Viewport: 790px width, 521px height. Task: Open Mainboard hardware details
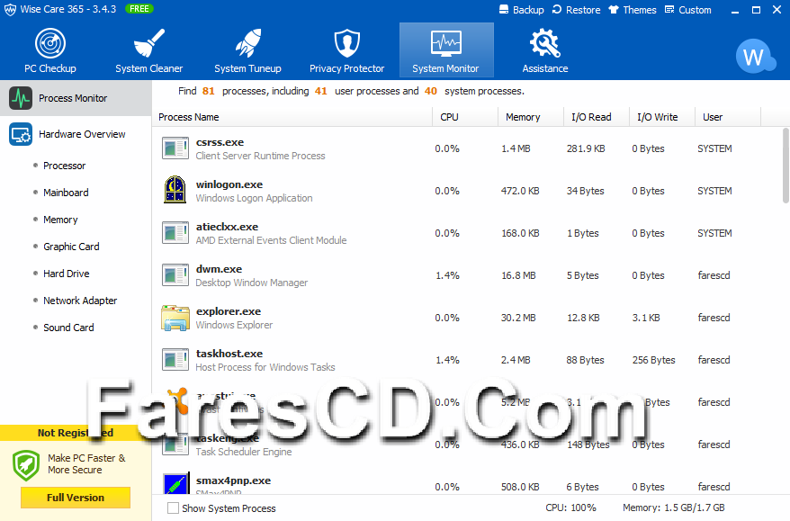[66, 193]
